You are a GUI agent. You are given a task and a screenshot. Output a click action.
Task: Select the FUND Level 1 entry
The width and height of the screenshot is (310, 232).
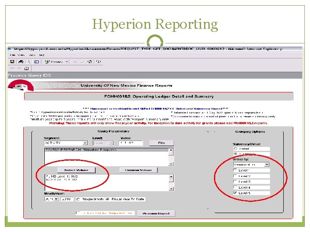tap(62, 177)
